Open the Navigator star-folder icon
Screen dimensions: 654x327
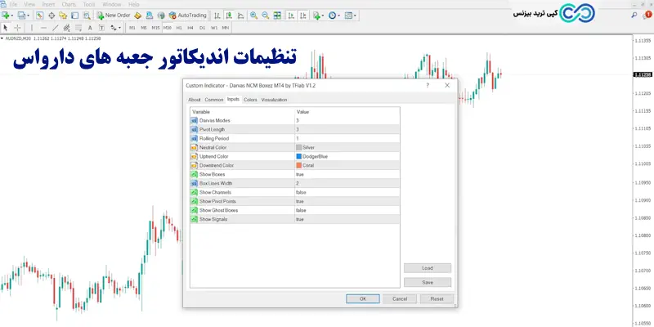63,16
